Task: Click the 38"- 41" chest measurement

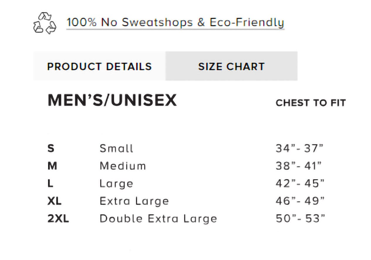Action: tap(299, 166)
